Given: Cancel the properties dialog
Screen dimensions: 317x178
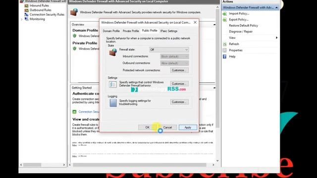Looking at the screenshot, I should tap(167, 128).
